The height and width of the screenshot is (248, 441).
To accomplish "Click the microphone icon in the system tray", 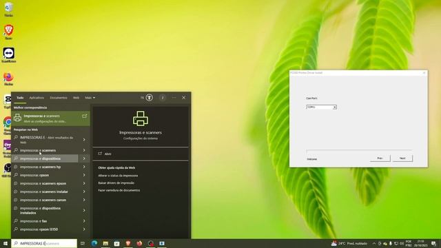I will [x=391, y=243].
